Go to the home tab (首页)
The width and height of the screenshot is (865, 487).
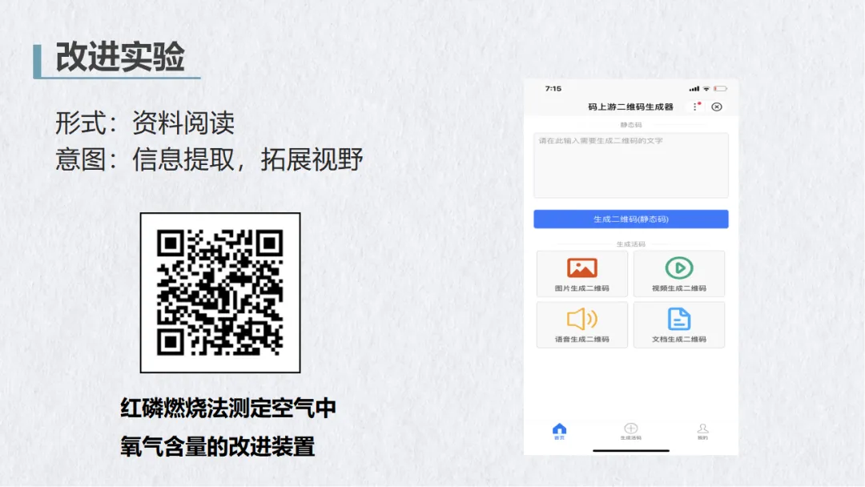559,431
